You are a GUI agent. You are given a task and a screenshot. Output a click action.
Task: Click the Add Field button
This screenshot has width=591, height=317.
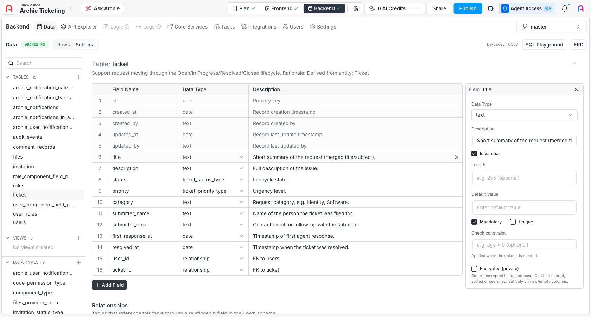[109, 285]
